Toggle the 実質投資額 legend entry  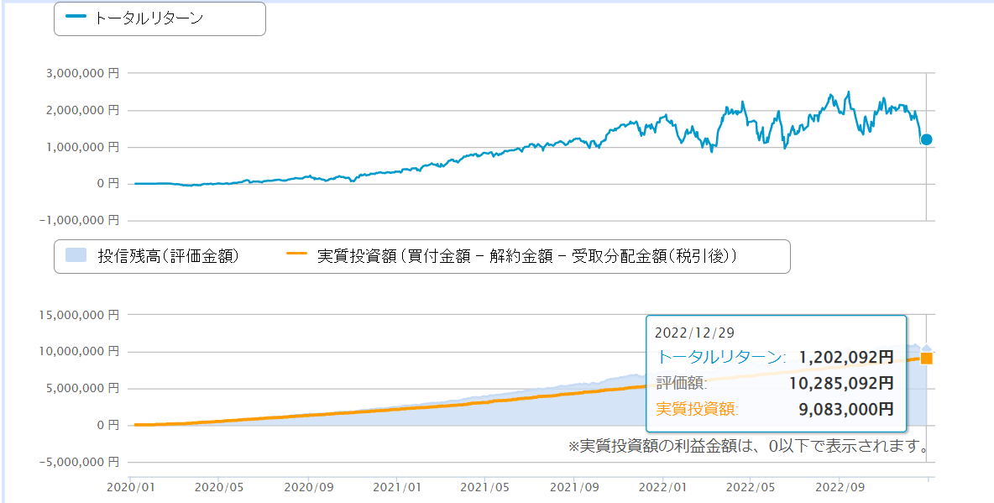click(512, 256)
